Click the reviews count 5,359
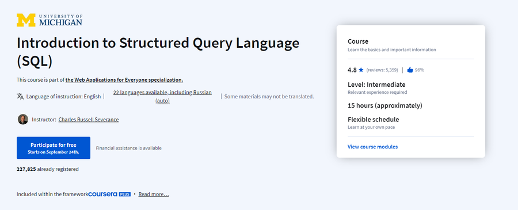Screen dimensions: 518x210 click(x=382, y=70)
